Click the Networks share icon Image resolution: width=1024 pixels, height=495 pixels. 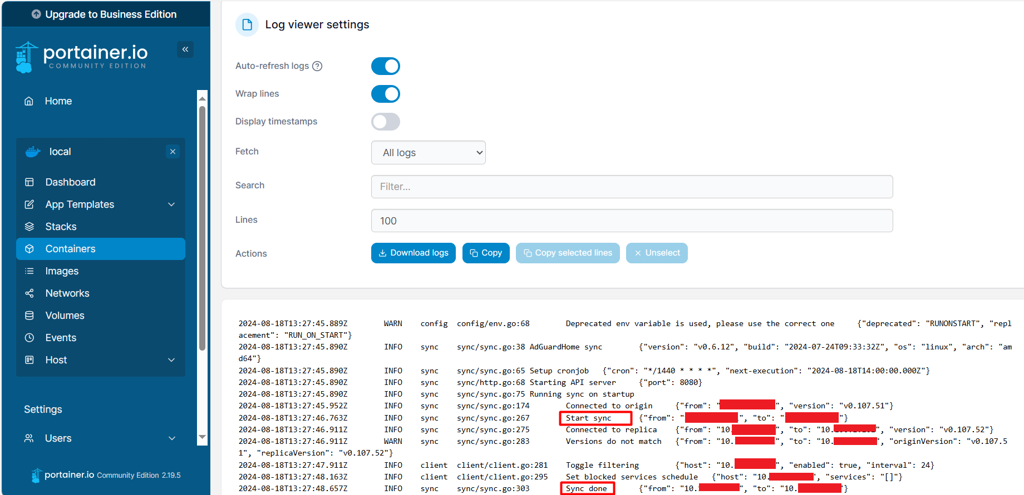29,293
